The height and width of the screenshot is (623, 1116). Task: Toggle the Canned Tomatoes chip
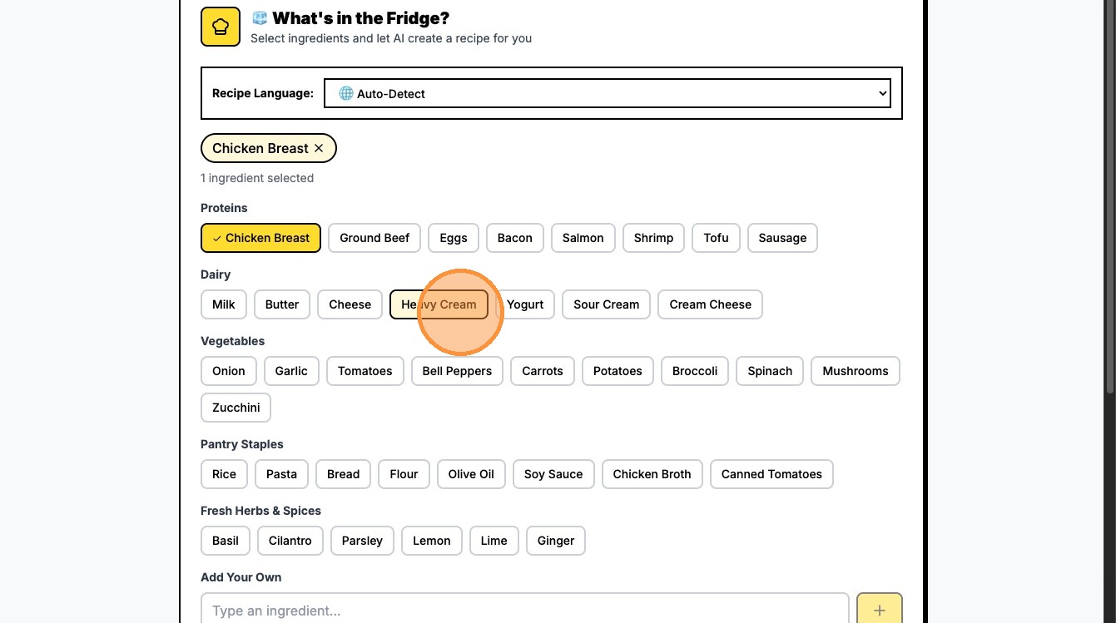pos(771,474)
